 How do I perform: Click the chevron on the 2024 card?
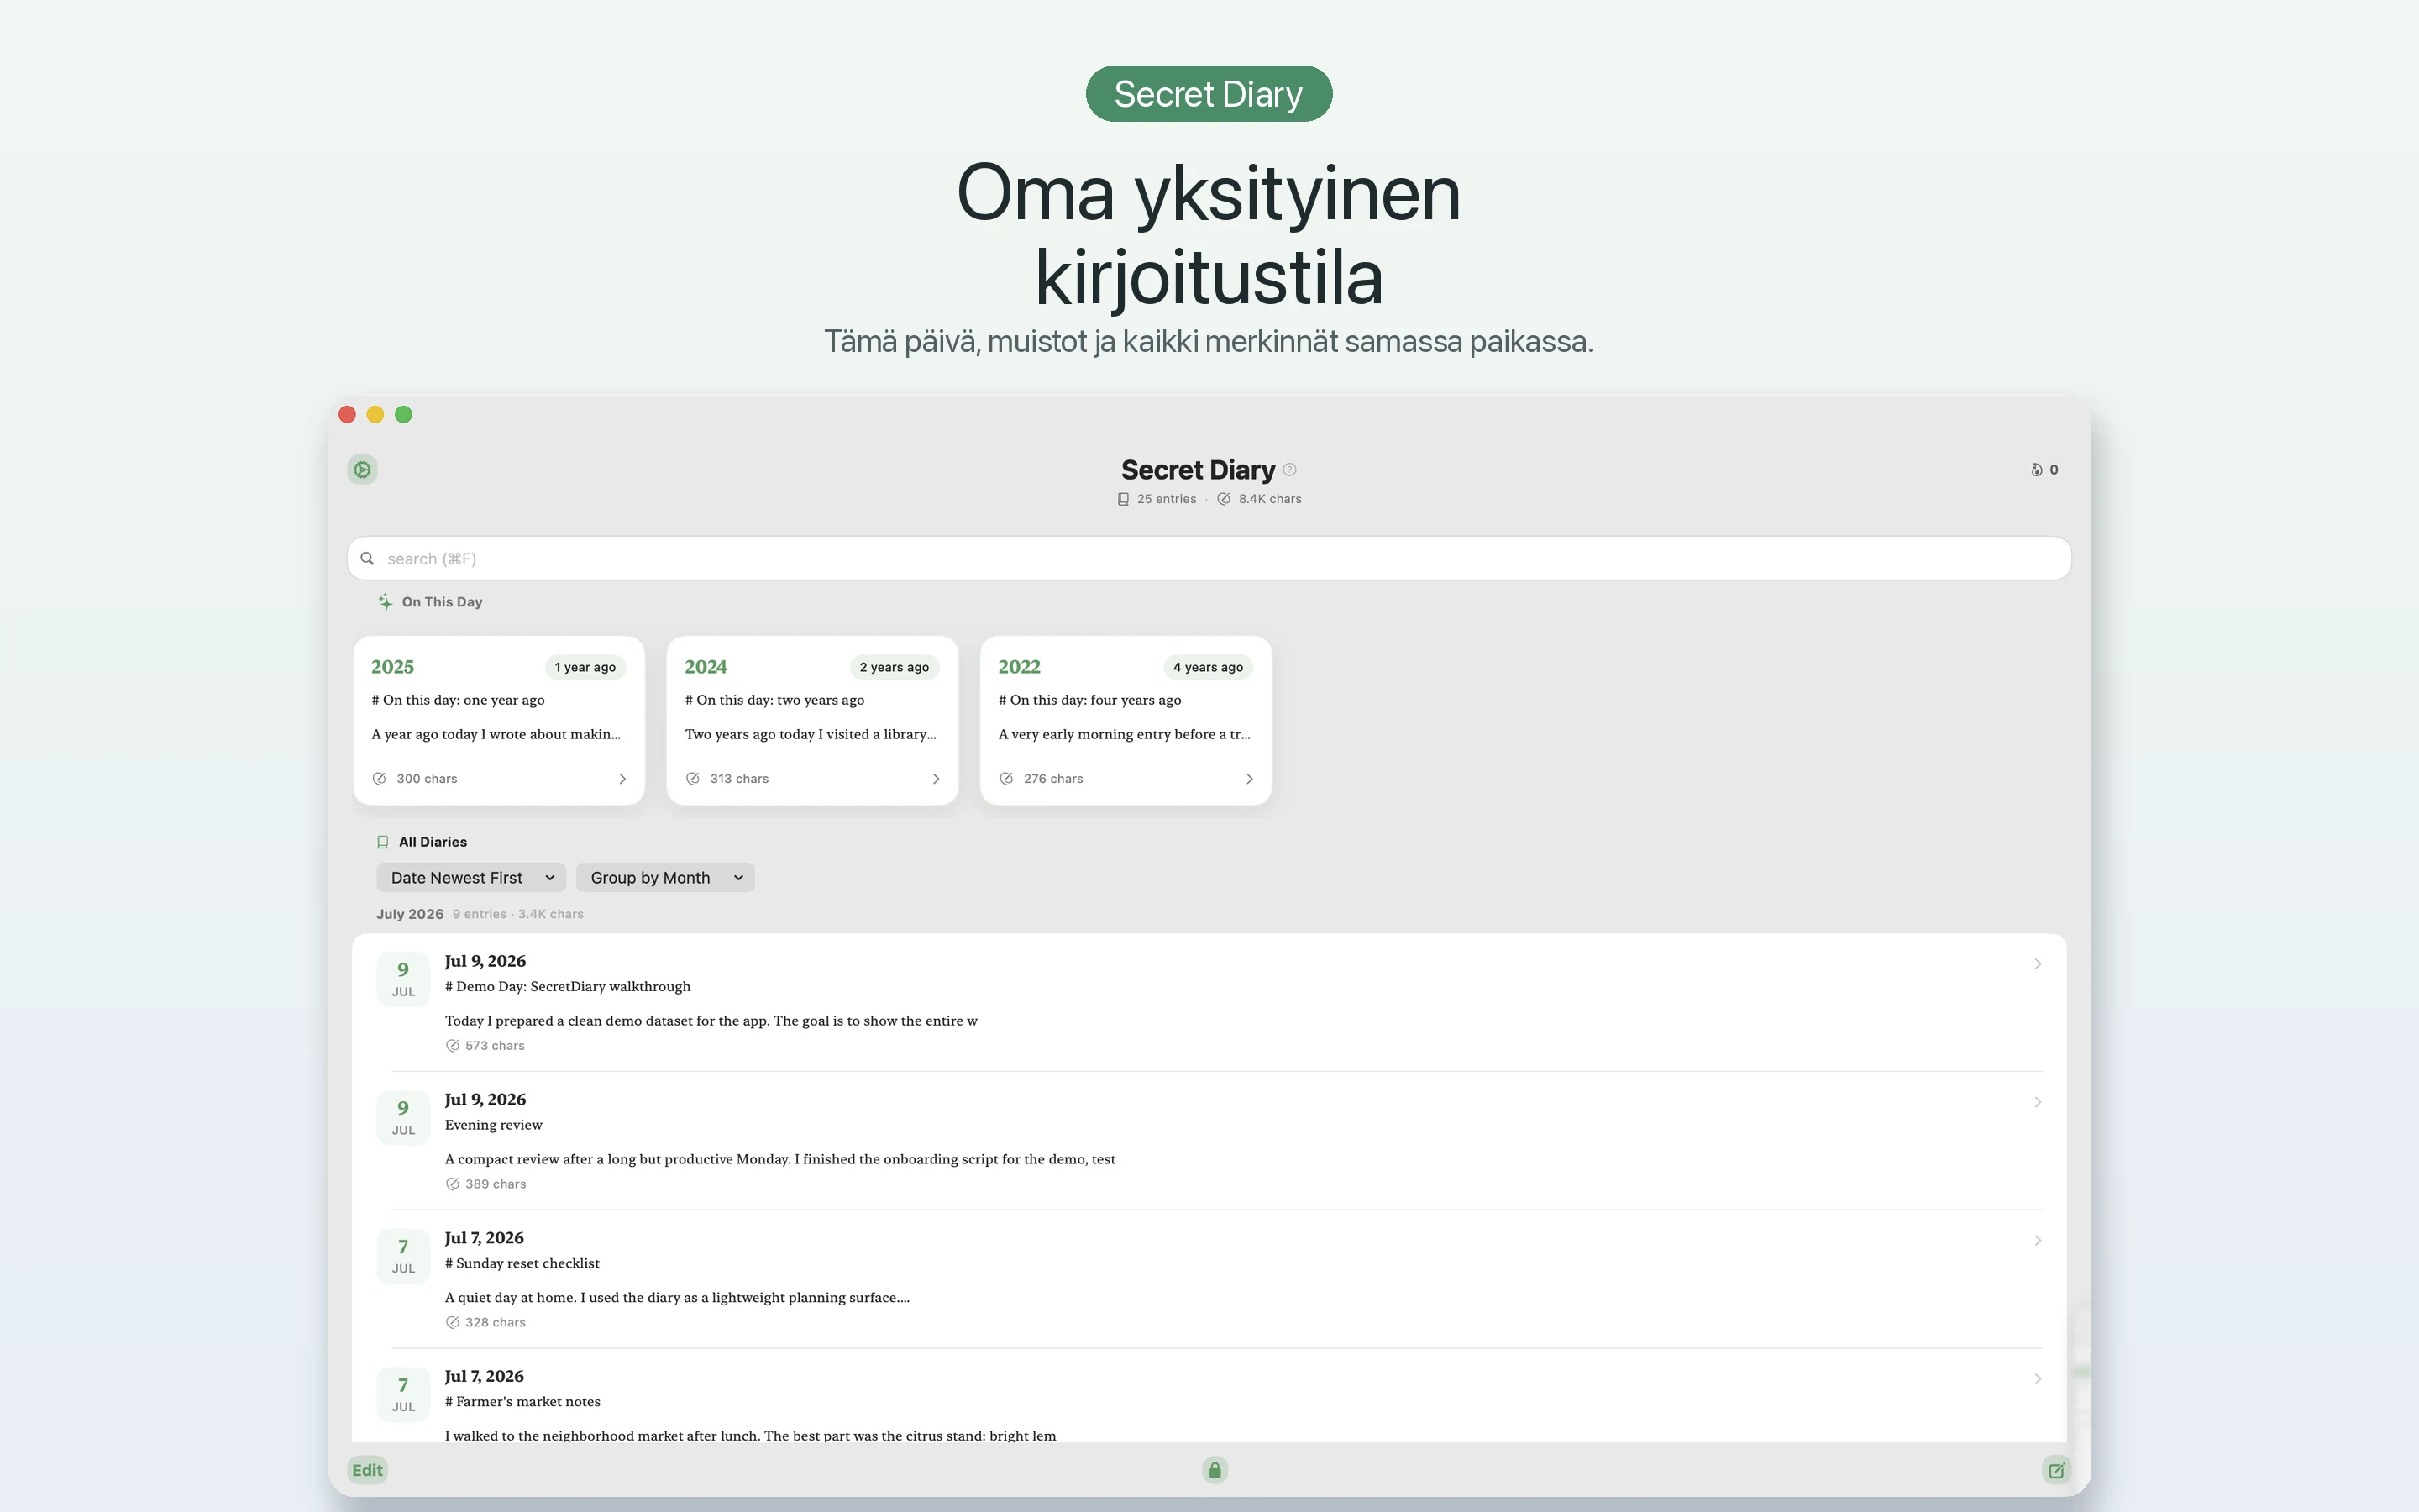pos(936,778)
